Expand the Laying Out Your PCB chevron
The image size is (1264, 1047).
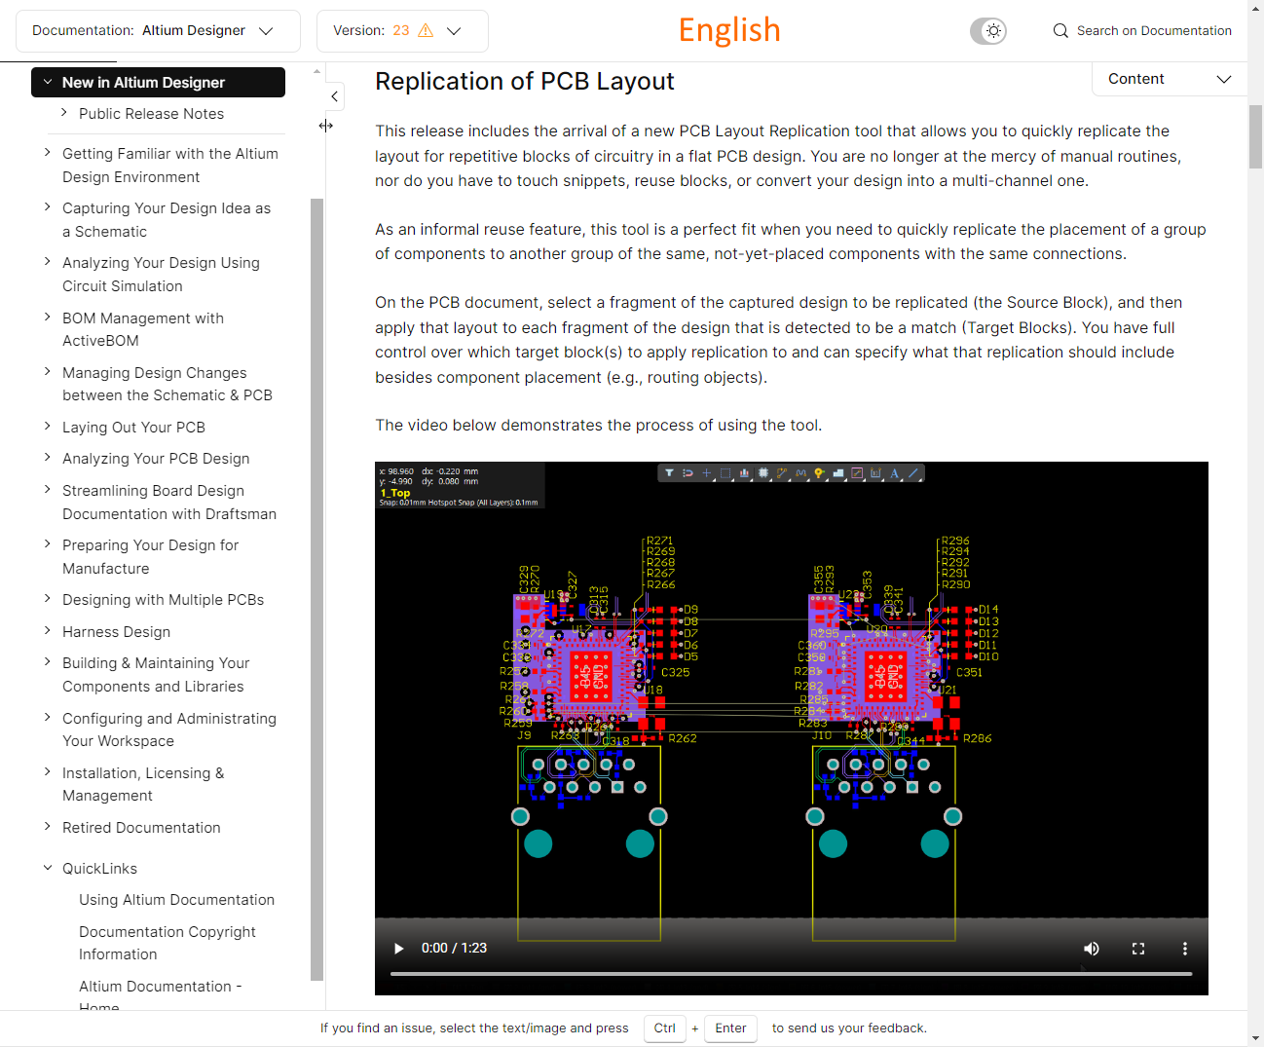click(x=48, y=427)
